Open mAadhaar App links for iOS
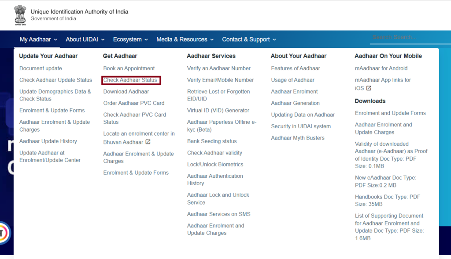This screenshot has height=259, width=451. point(383,84)
